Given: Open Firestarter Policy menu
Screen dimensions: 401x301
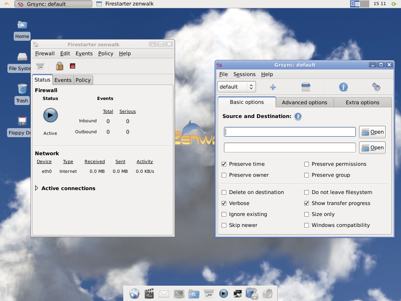Looking at the screenshot, I should click(x=106, y=53).
